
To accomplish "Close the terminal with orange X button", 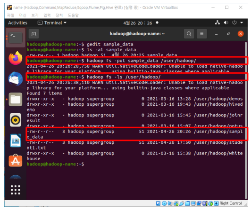I will (x=241, y=34).
